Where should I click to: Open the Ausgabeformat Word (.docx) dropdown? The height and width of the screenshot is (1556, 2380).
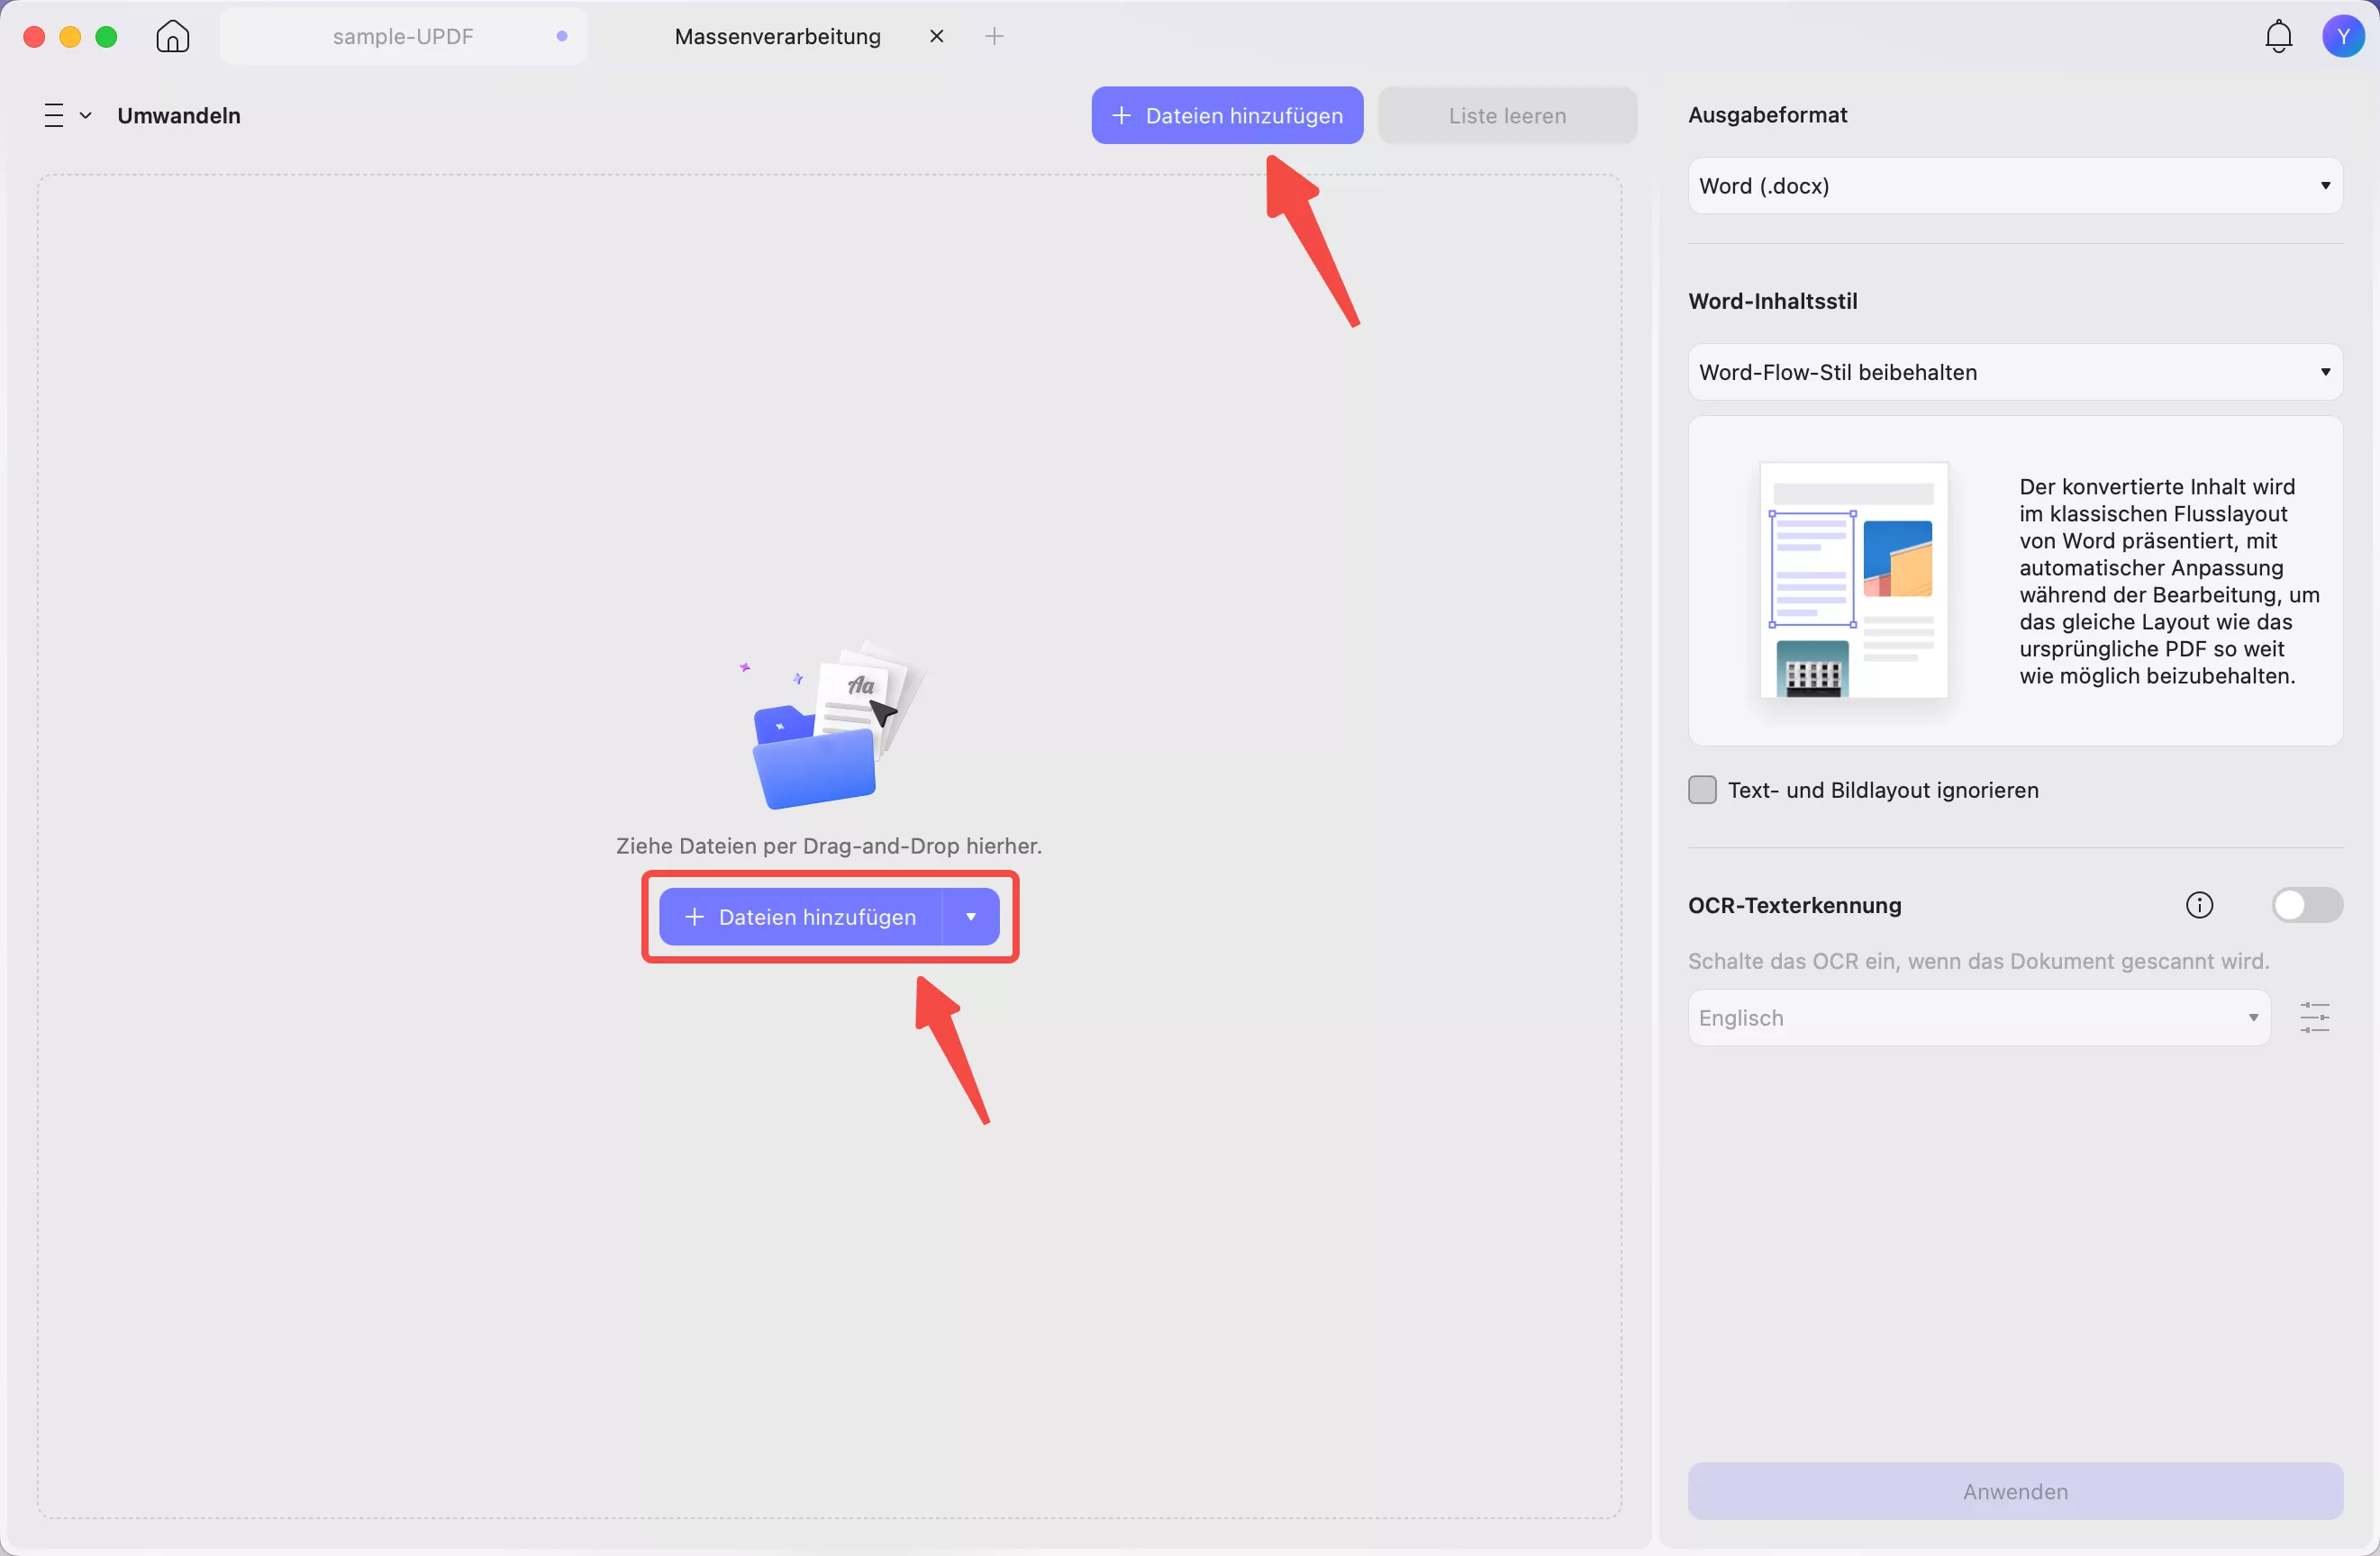click(x=2014, y=185)
